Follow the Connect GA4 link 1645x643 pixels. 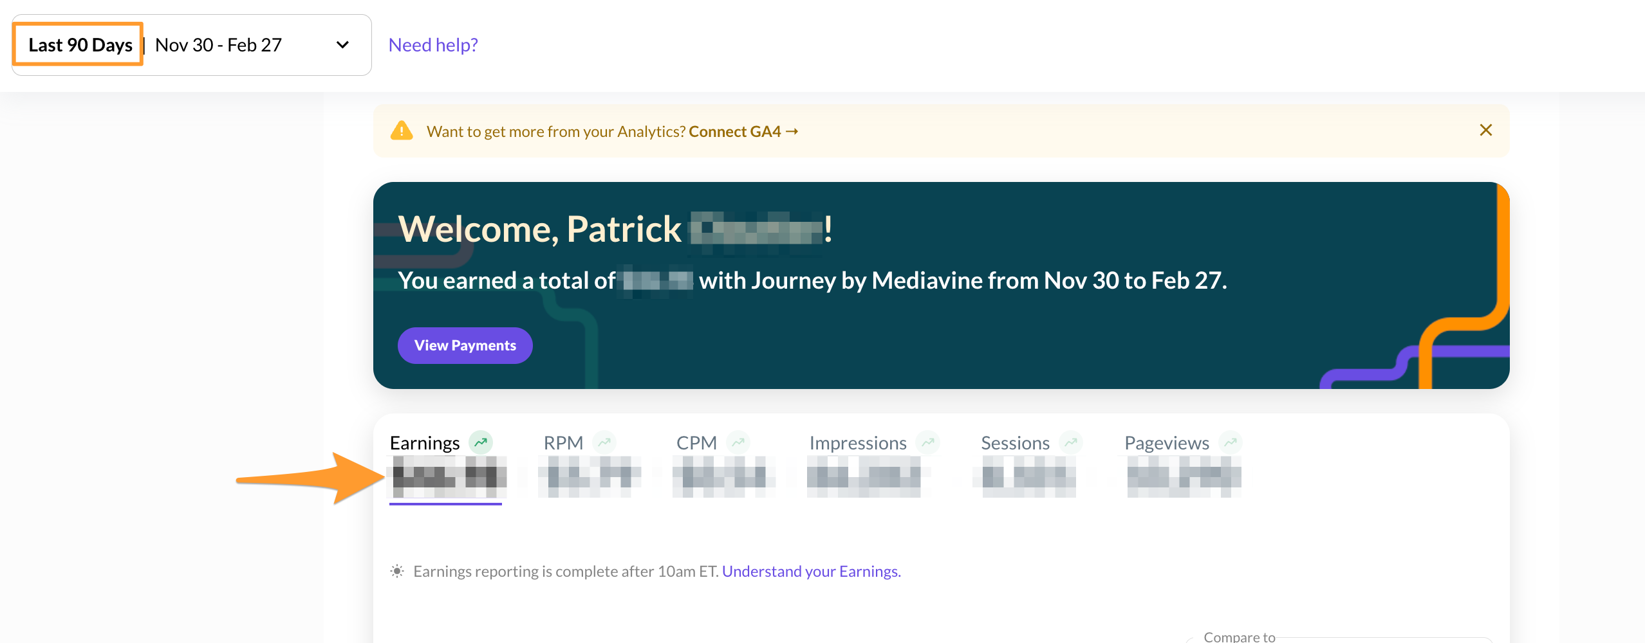[743, 131]
